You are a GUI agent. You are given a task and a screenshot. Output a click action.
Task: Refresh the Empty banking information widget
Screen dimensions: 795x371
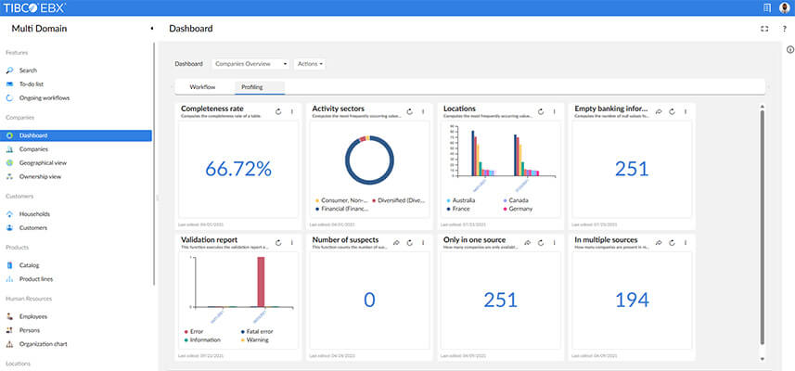click(x=672, y=111)
